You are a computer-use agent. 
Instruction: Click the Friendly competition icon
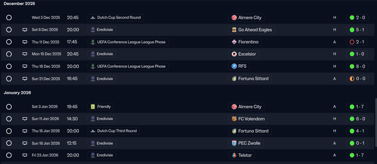(x=93, y=107)
